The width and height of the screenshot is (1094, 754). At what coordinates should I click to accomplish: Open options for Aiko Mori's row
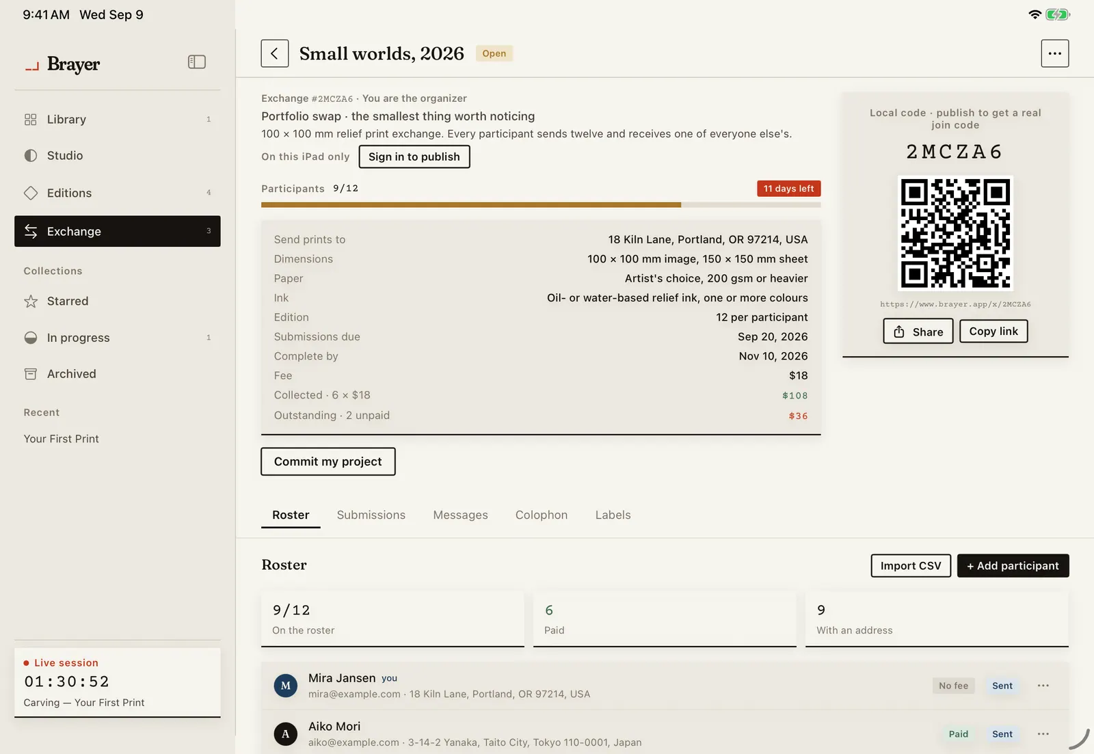pyautogui.click(x=1043, y=734)
